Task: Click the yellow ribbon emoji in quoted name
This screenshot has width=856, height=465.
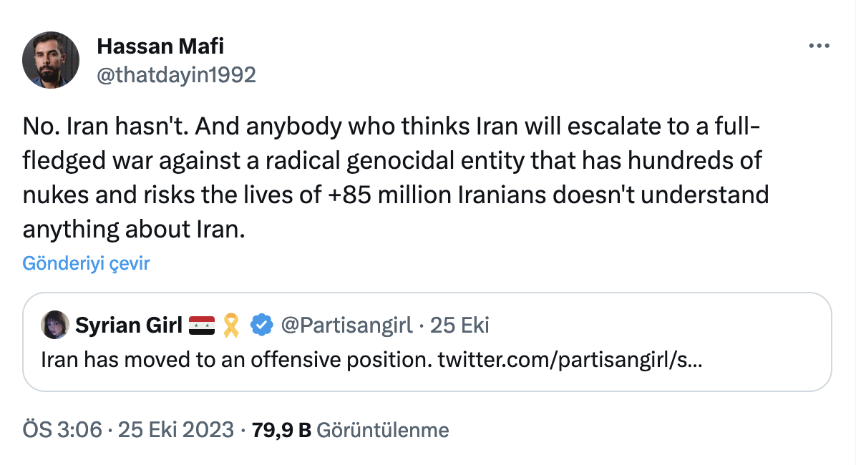Action: [231, 325]
